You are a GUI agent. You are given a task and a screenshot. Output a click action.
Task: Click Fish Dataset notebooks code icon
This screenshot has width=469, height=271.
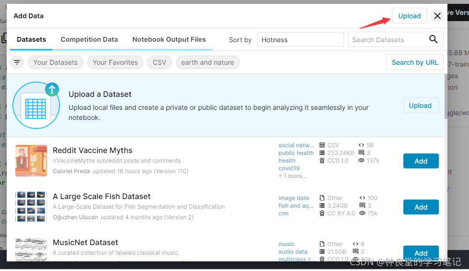coord(362,198)
